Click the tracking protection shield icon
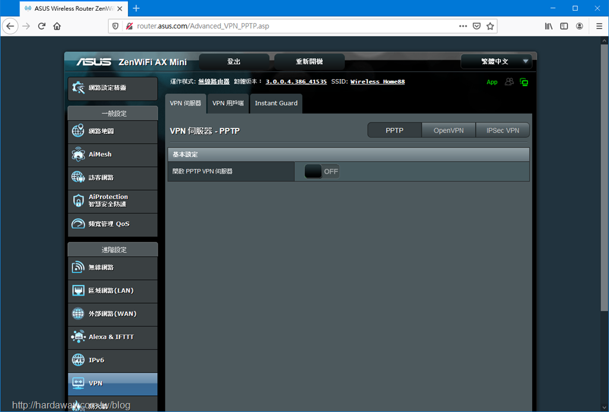 [x=115, y=26]
